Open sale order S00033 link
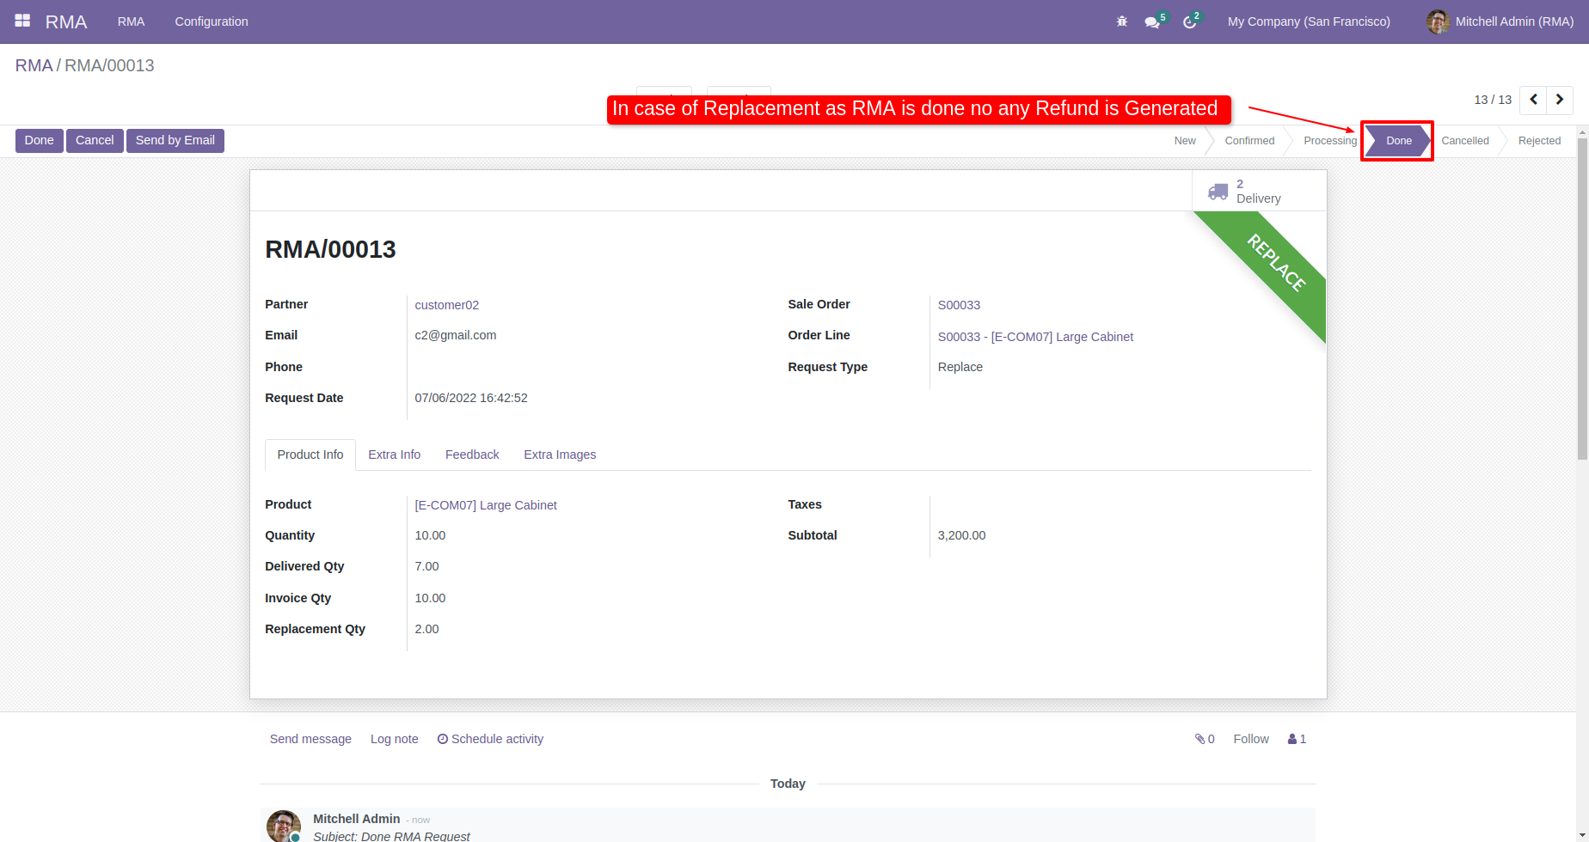This screenshot has height=842, width=1589. coord(959,305)
